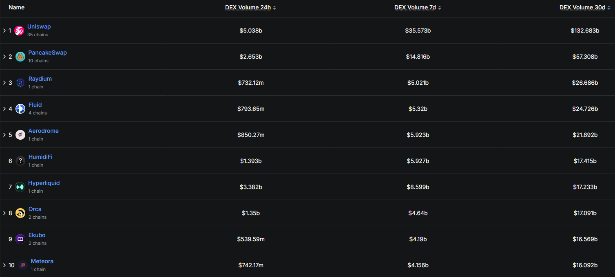Expand the Meteora row chevron
Screen dimensions: 615x277
coord(4,265)
